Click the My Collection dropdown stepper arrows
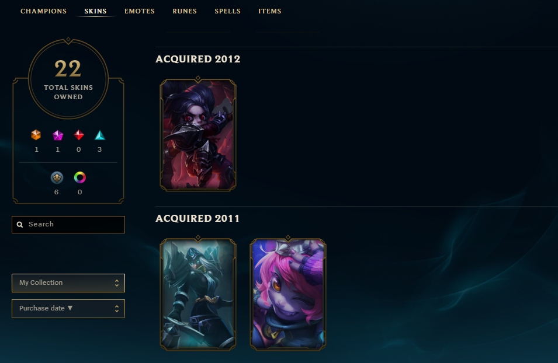This screenshot has height=363, width=558. tap(117, 283)
